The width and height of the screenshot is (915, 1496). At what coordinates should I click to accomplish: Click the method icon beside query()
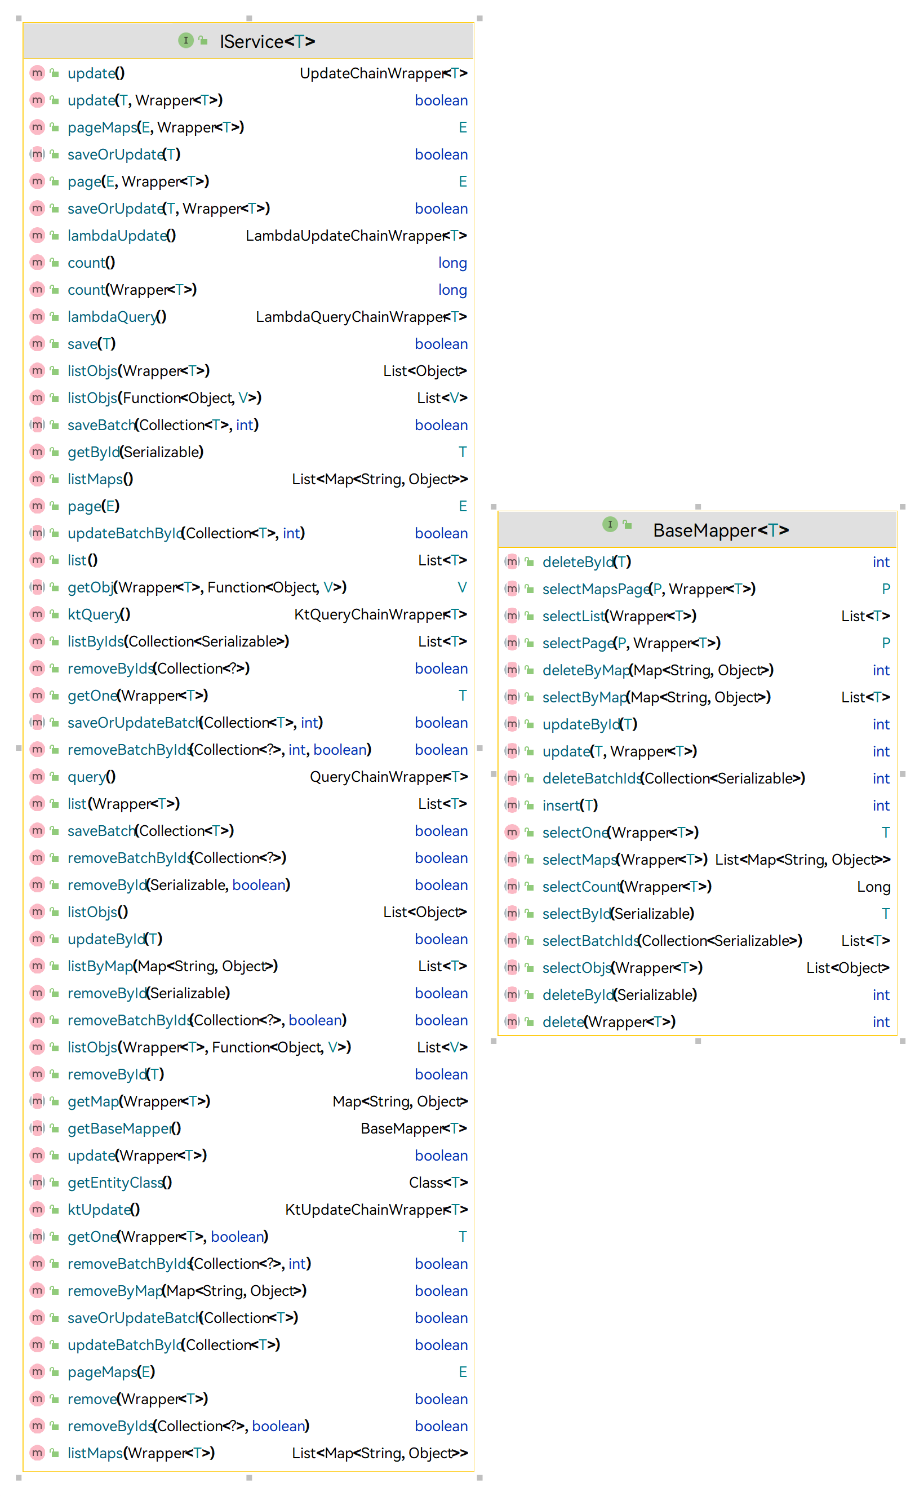(37, 777)
